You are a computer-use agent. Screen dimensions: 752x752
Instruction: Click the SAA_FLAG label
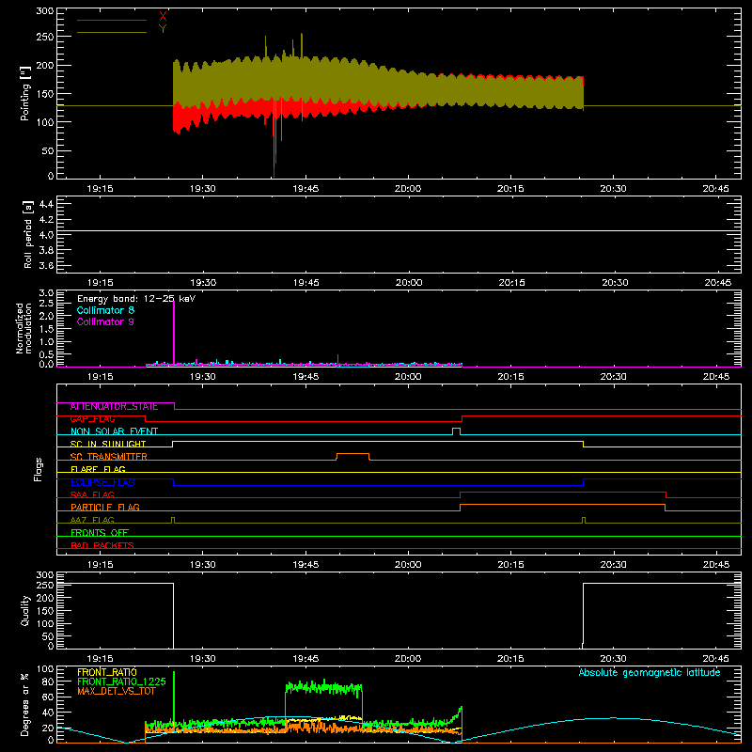tap(92, 494)
